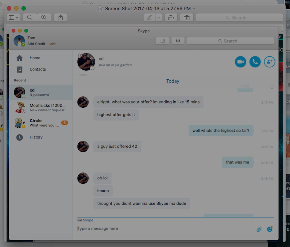Click the Add Credit link
Image resolution: width=290 pixels, height=247 pixels.
pos(36,44)
